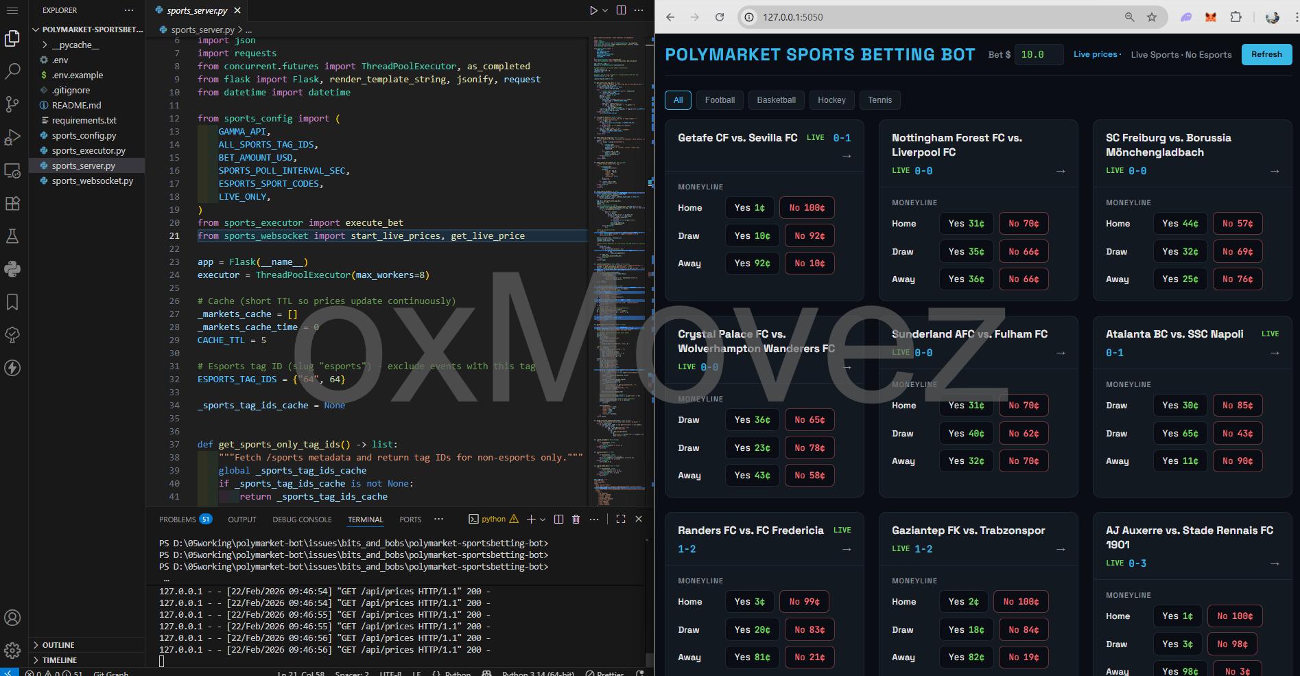Image resolution: width=1300 pixels, height=676 pixels.
Task: Select the Basketball filter
Action: click(777, 100)
